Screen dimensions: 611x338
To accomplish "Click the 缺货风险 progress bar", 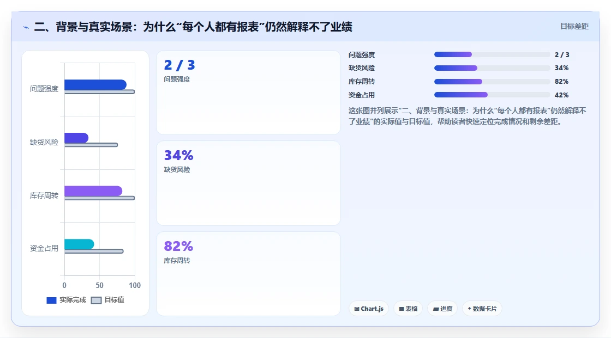I will 492,68.
